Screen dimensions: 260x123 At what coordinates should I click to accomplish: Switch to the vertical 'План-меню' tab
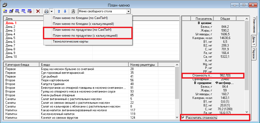pyautogui.click(x=254, y=25)
